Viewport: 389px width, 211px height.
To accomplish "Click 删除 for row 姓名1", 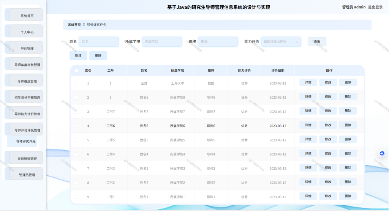I will 348,196.
